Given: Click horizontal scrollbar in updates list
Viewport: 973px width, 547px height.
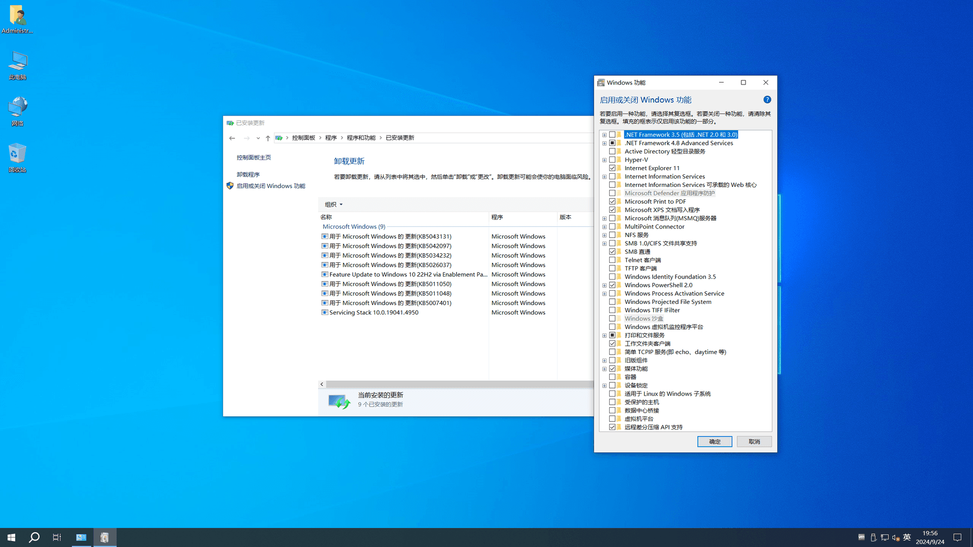Looking at the screenshot, I should pos(459,384).
